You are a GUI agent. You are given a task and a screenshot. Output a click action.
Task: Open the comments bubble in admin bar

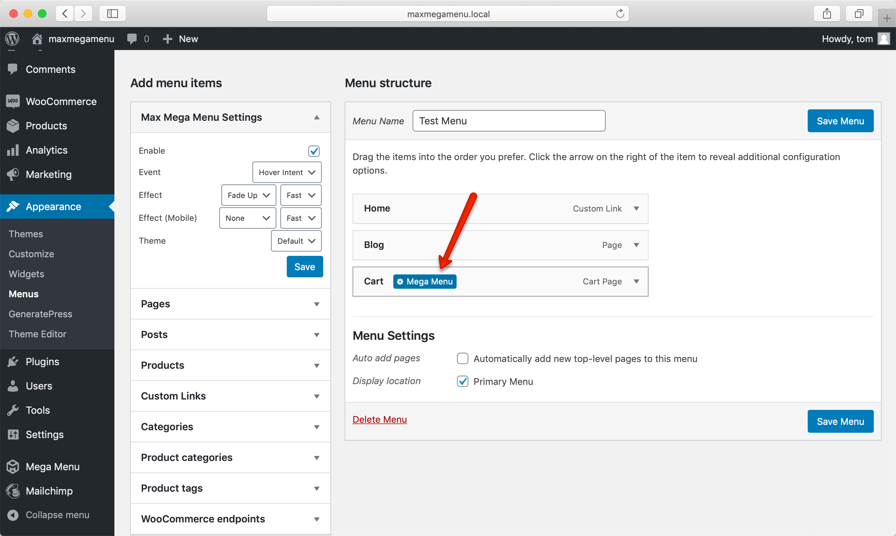[132, 39]
